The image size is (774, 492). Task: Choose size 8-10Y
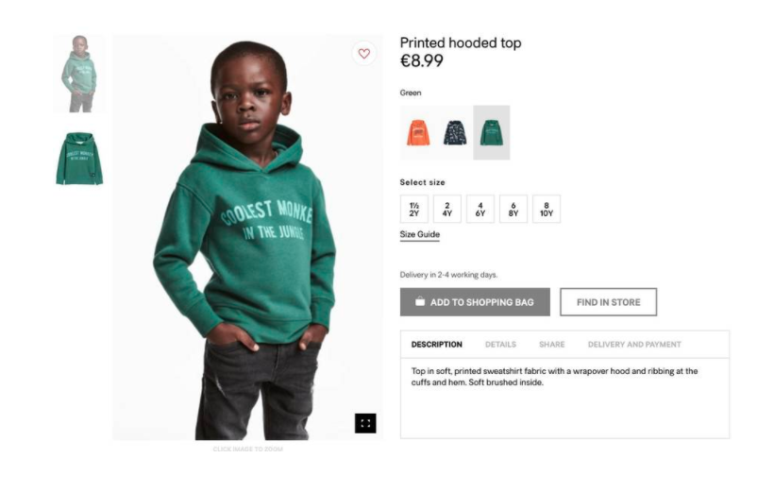[x=547, y=210]
